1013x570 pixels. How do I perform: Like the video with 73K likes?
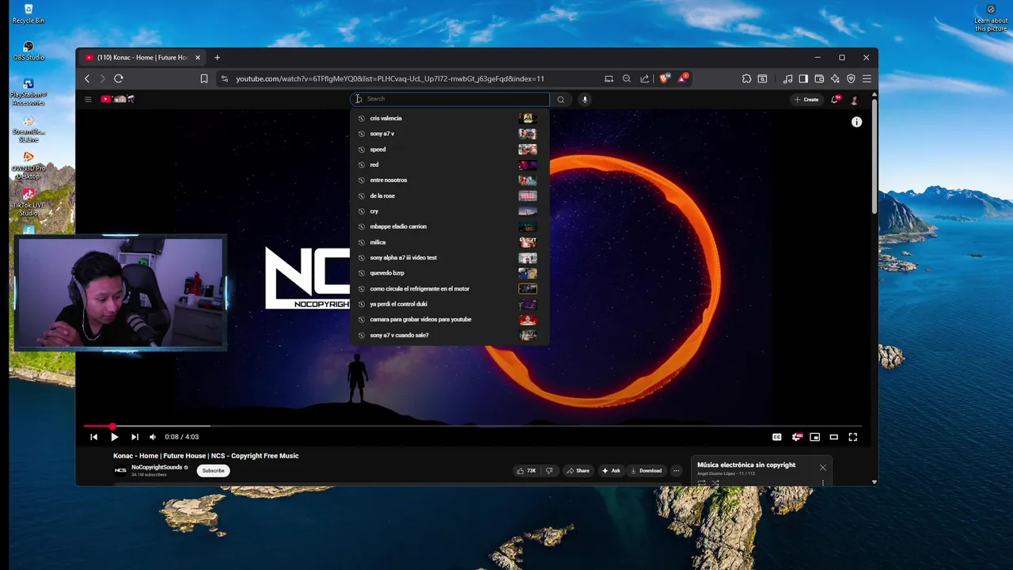pyautogui.click(x=526, y=471)
